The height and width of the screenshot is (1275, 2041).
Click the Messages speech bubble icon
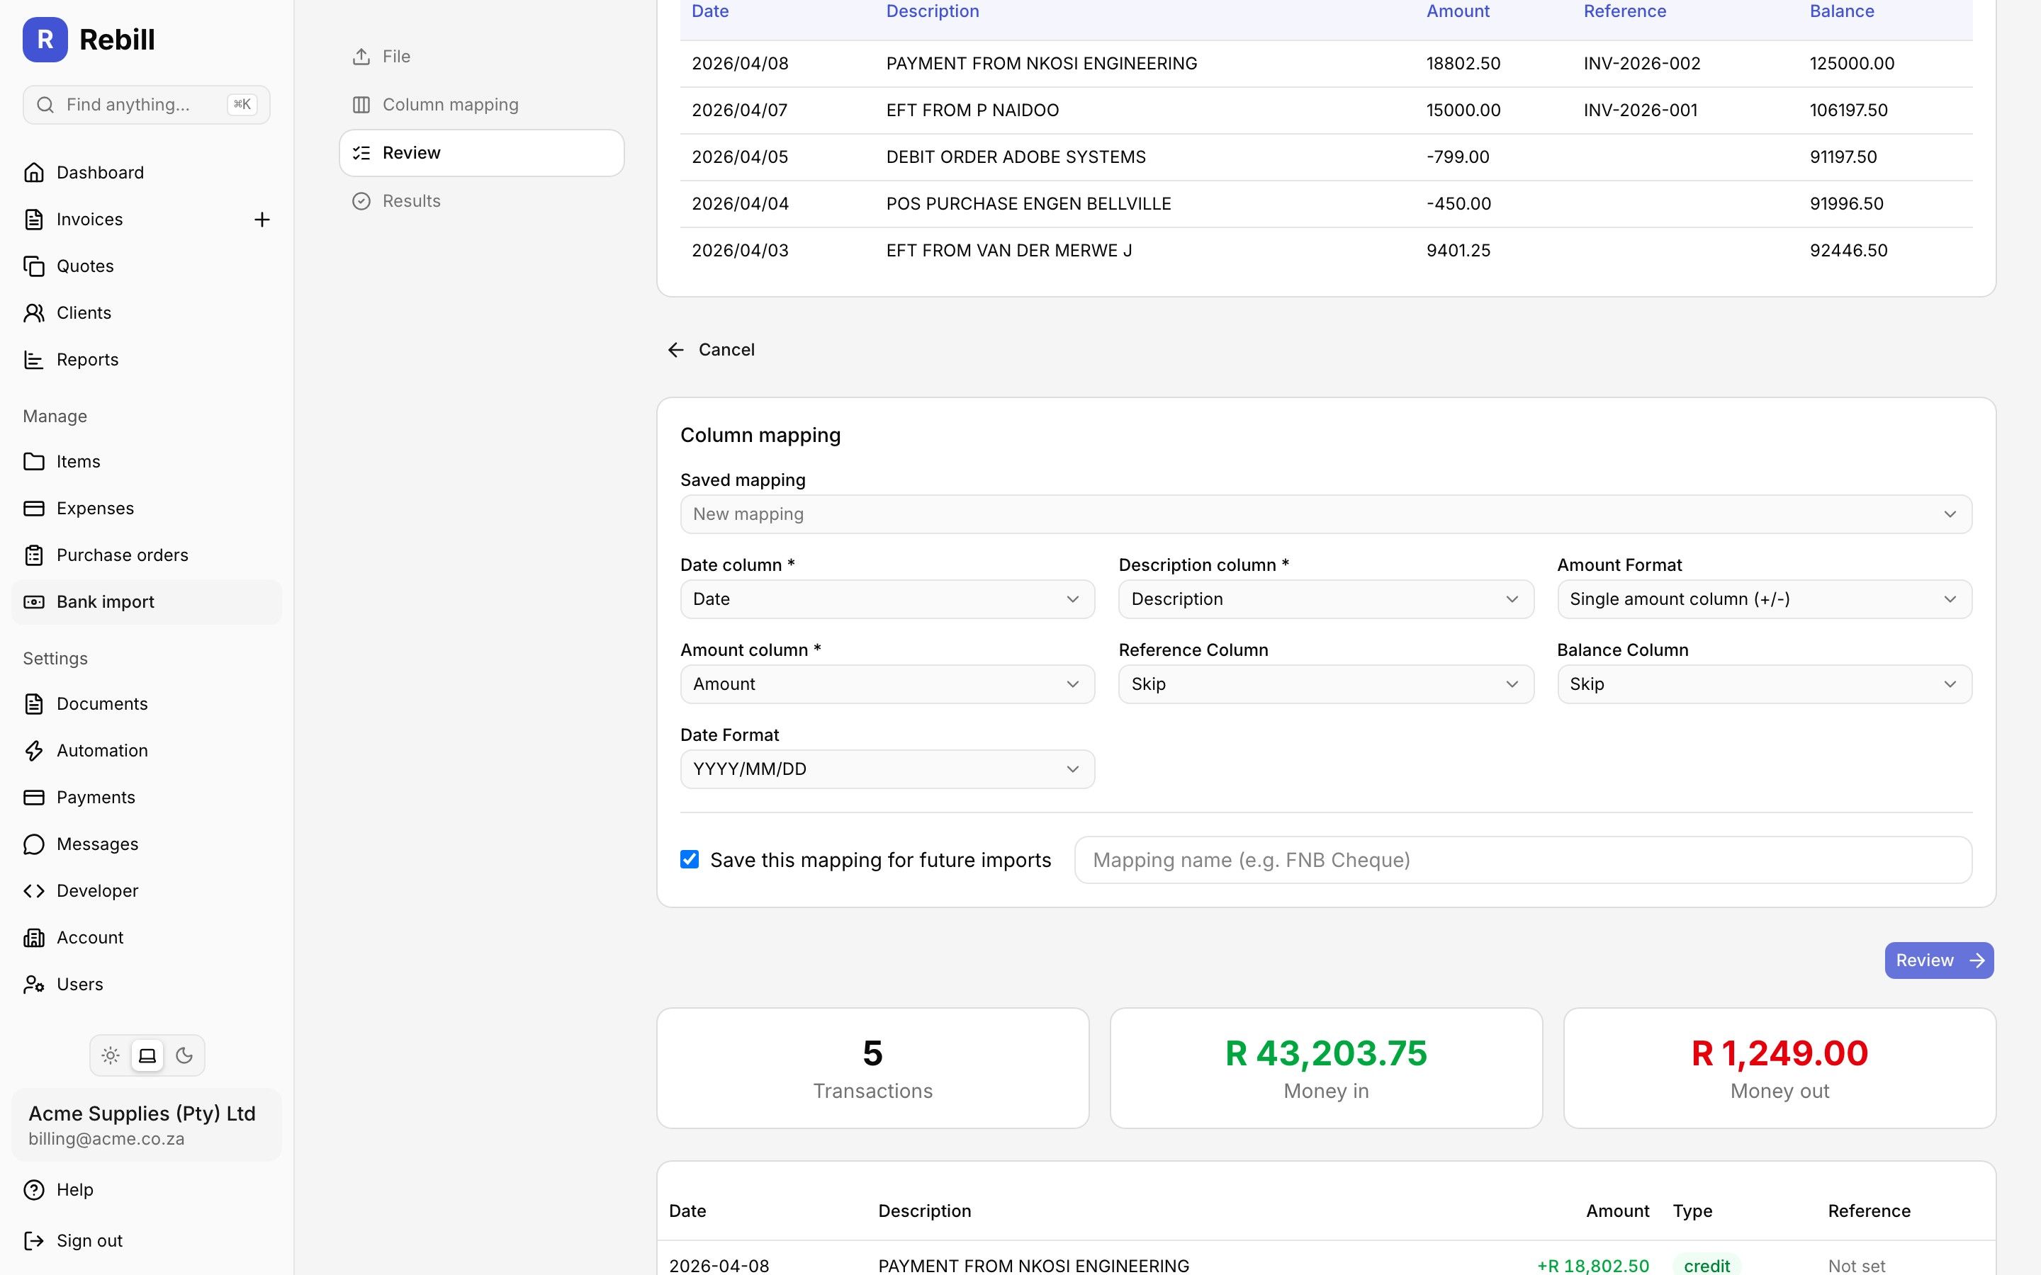pyautogui.click(x=34, y=844)
